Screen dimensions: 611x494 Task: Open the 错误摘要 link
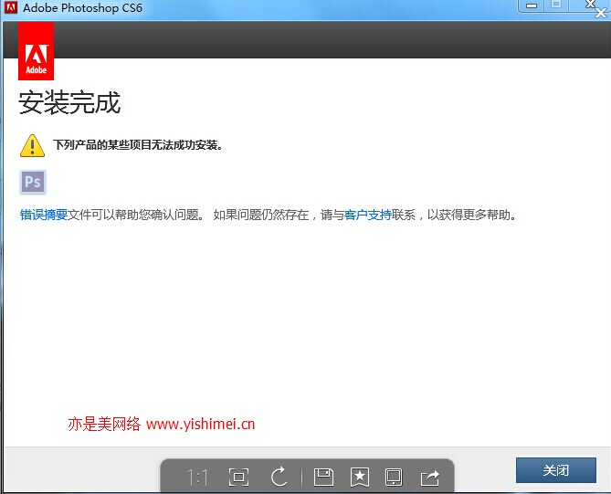click(x=44, y=215)
